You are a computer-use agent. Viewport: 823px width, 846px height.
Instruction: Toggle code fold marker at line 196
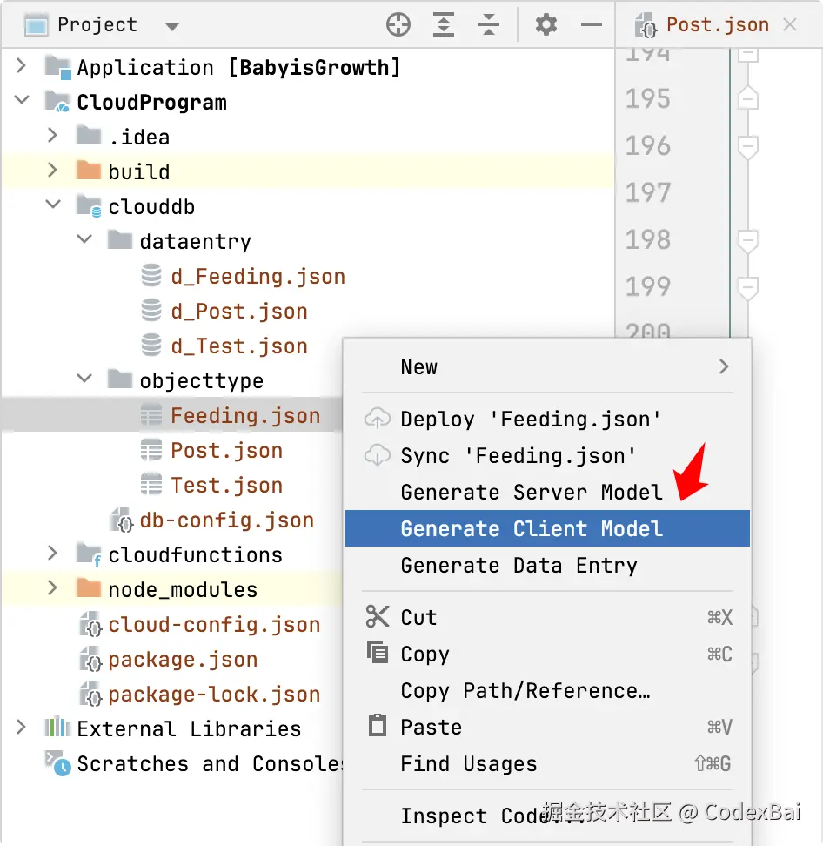tap(747, 147)
